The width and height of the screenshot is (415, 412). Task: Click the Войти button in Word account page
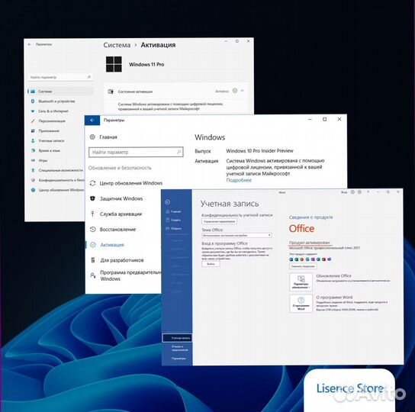coord(211,264)
